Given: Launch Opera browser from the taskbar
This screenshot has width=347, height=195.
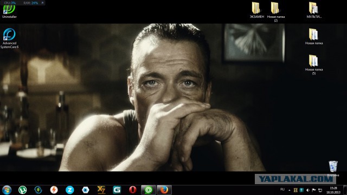Looking at the screenshot, I should [x=132, y=190].
